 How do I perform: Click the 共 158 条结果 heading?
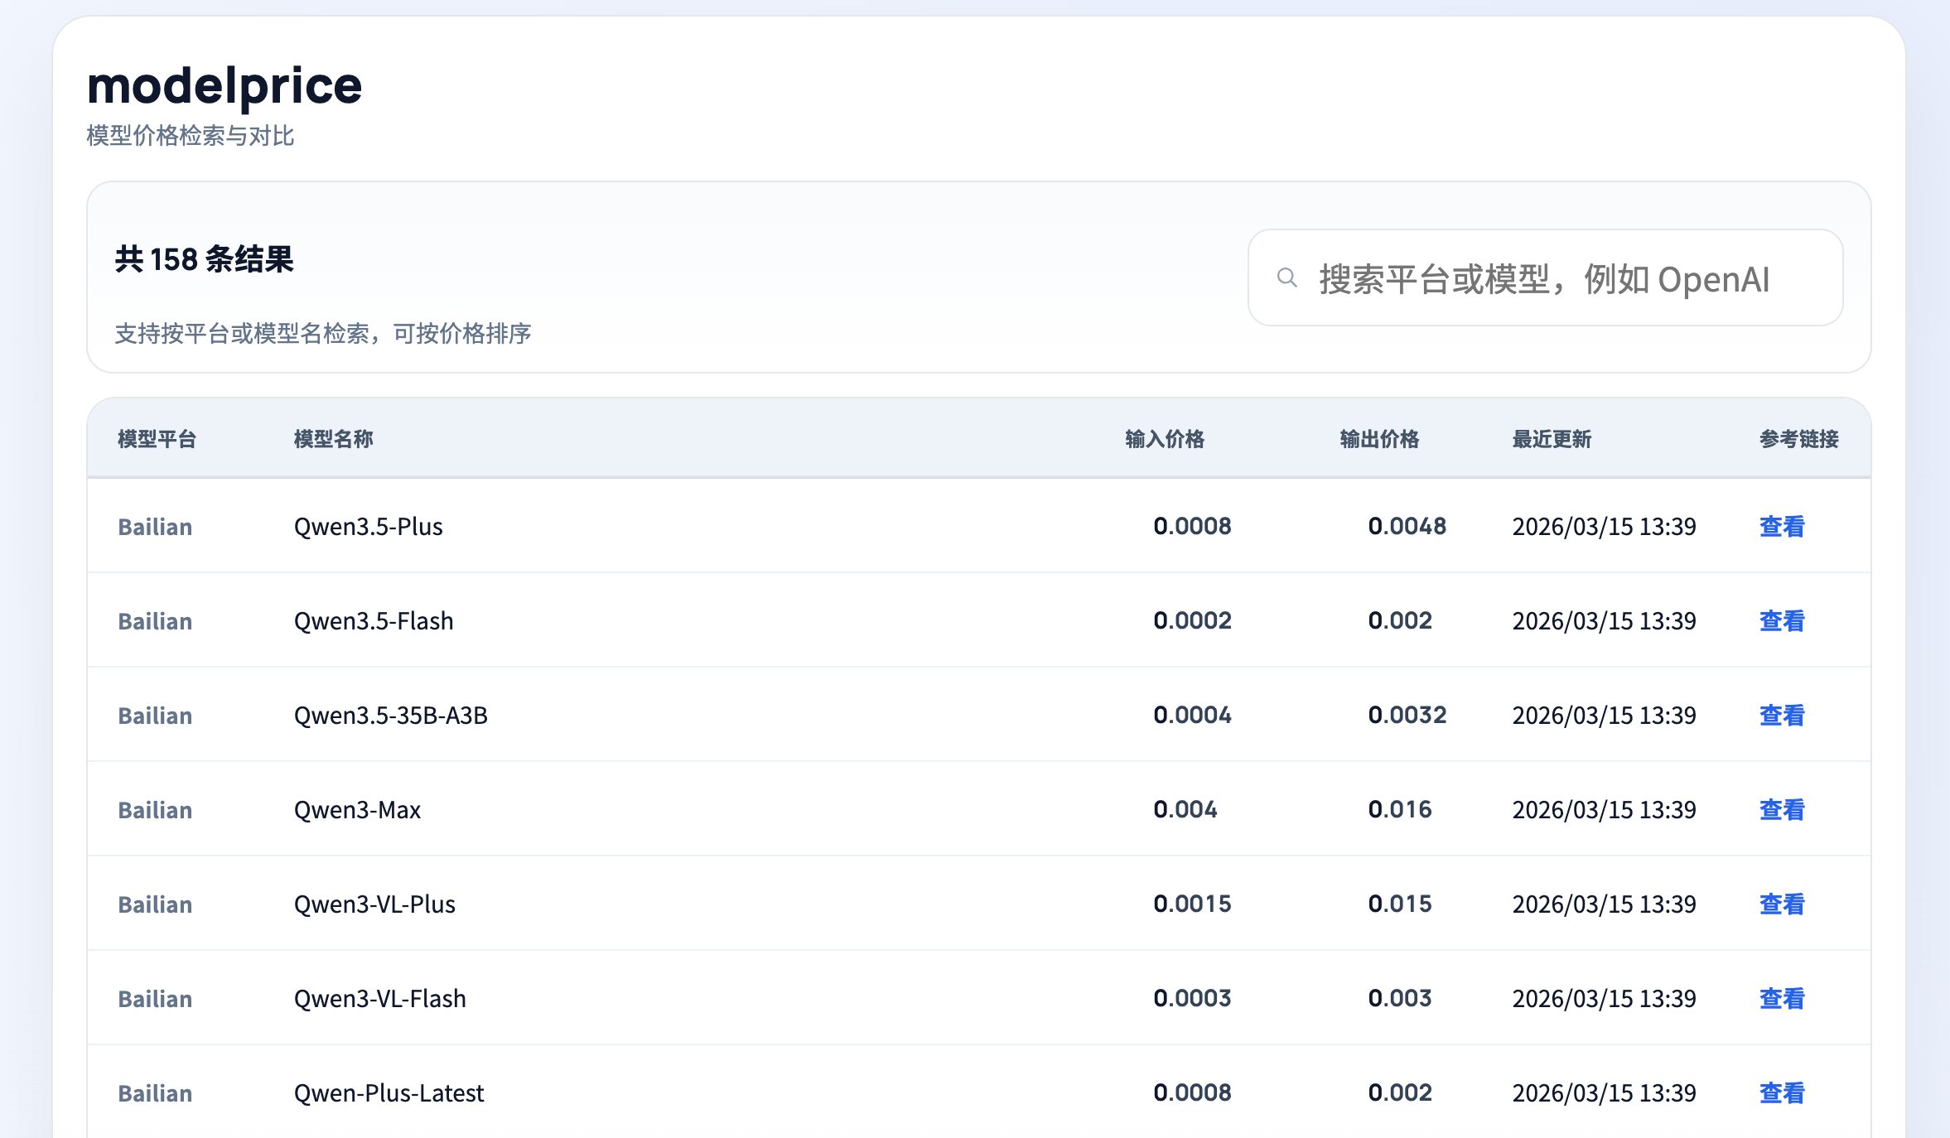[x=204, y=259]
